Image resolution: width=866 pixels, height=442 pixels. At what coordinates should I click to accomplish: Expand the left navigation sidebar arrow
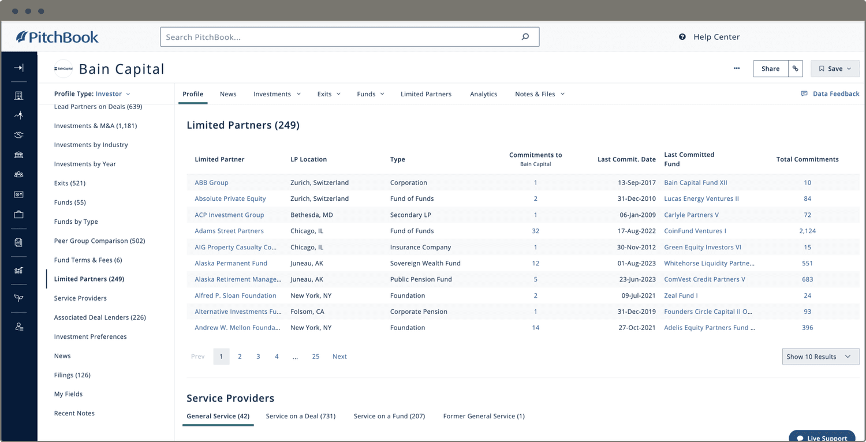pos(18,68)
